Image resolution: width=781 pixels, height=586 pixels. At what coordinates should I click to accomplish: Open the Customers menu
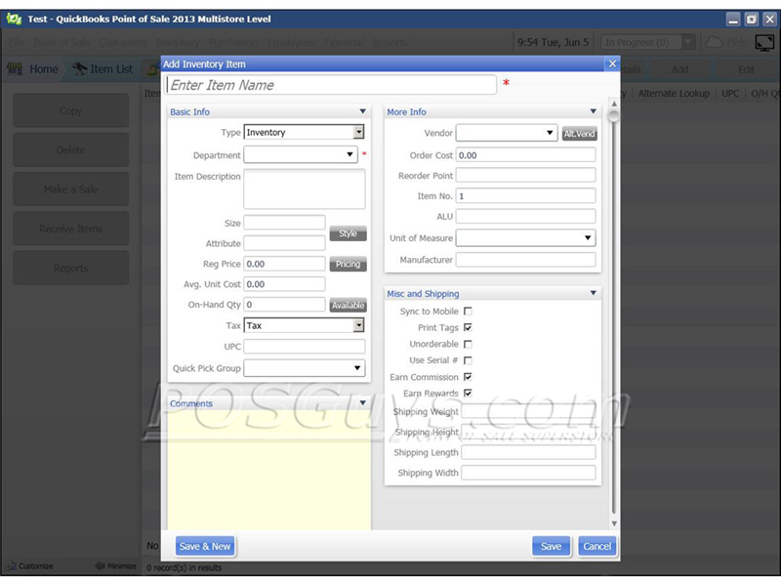123,42
